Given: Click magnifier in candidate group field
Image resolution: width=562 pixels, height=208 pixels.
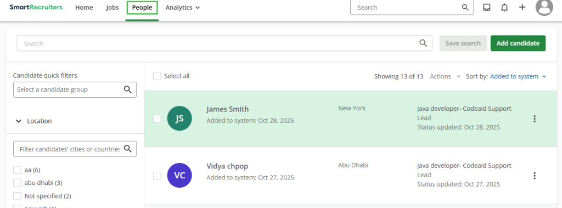Looking at the screenshot, I should coord(127,89).
